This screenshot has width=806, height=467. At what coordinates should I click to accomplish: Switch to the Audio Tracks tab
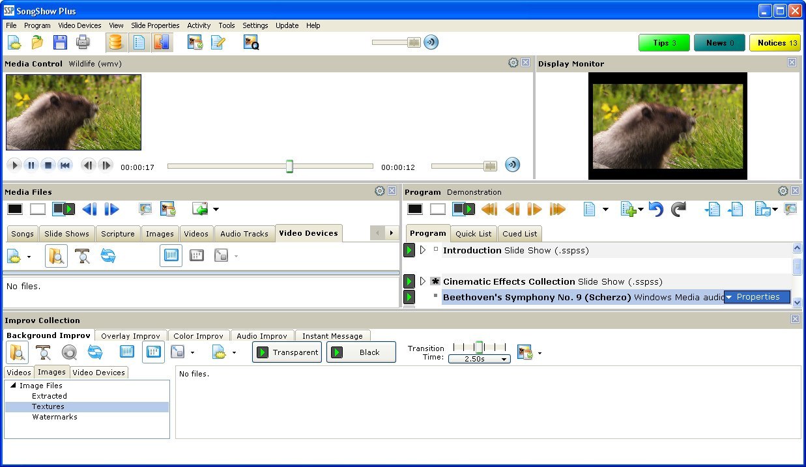(244, 234)
